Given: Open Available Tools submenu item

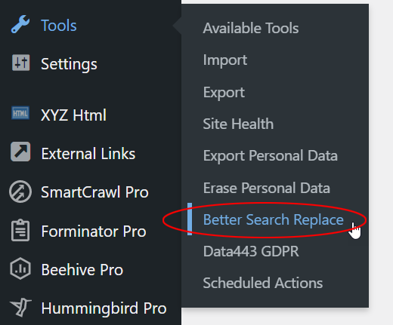Looking at the screenshot, I should pos(251,28).
